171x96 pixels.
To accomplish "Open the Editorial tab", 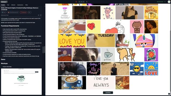I will coord(13,5).
